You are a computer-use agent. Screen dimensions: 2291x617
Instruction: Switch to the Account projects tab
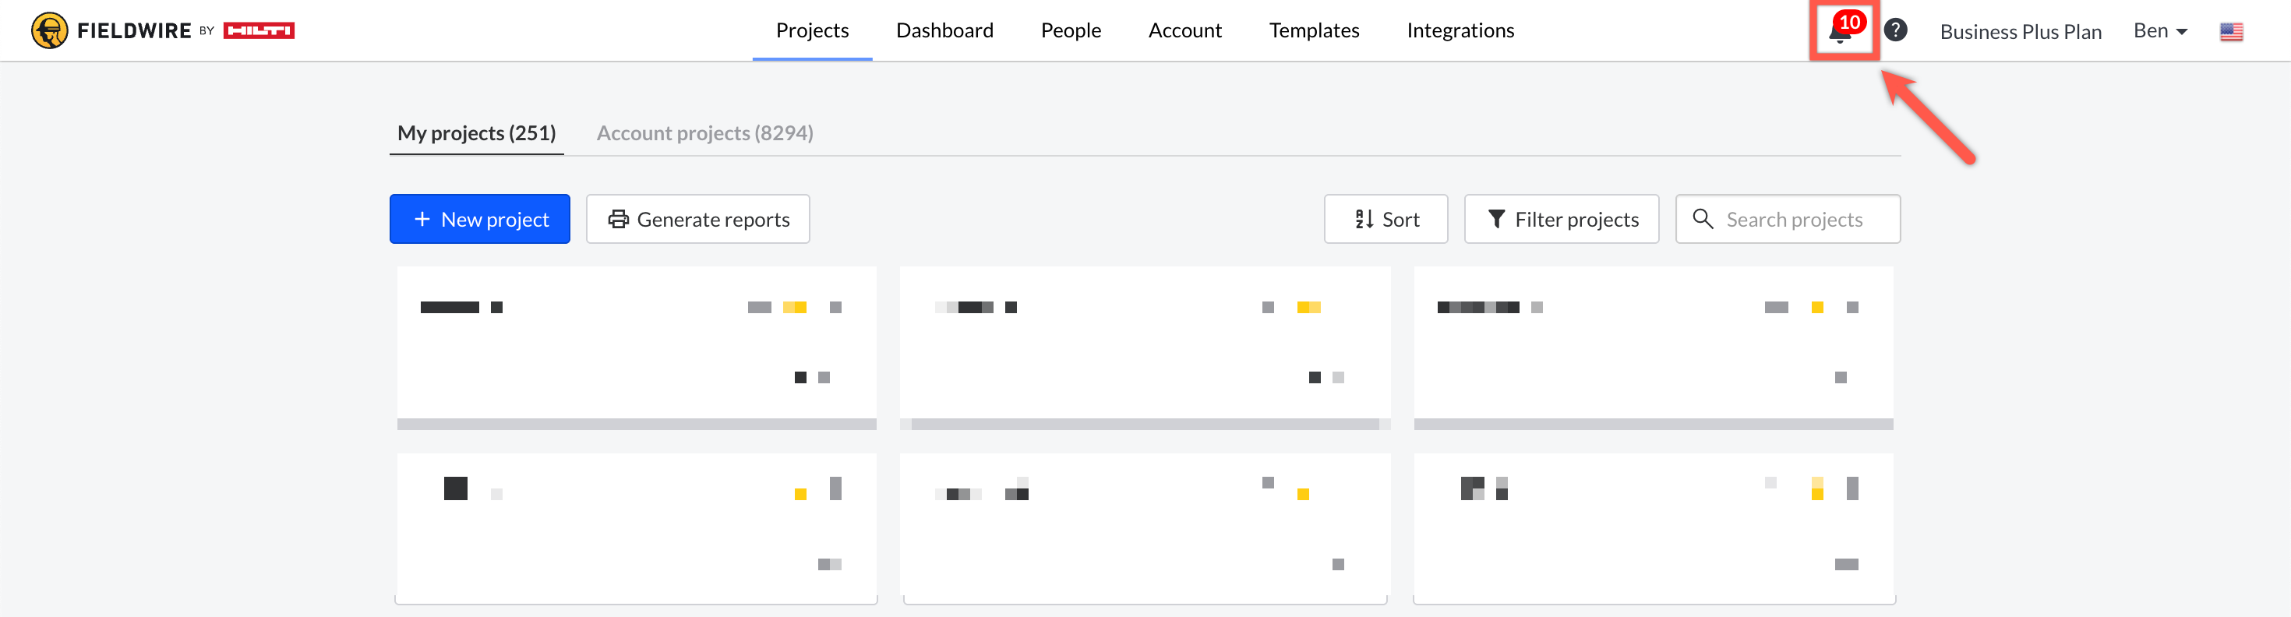pyautogui.click(x=704, y=133)
